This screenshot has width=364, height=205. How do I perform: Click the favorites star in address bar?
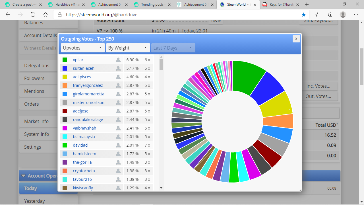pos(304,15)
